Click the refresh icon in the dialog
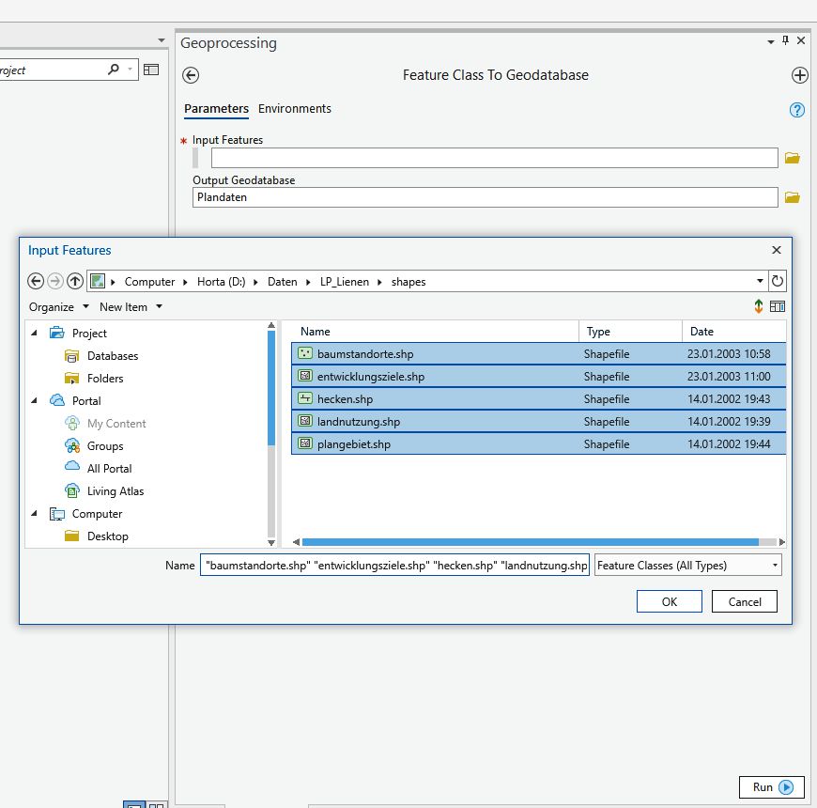This screenshot has width=817, height=808. 777,281
